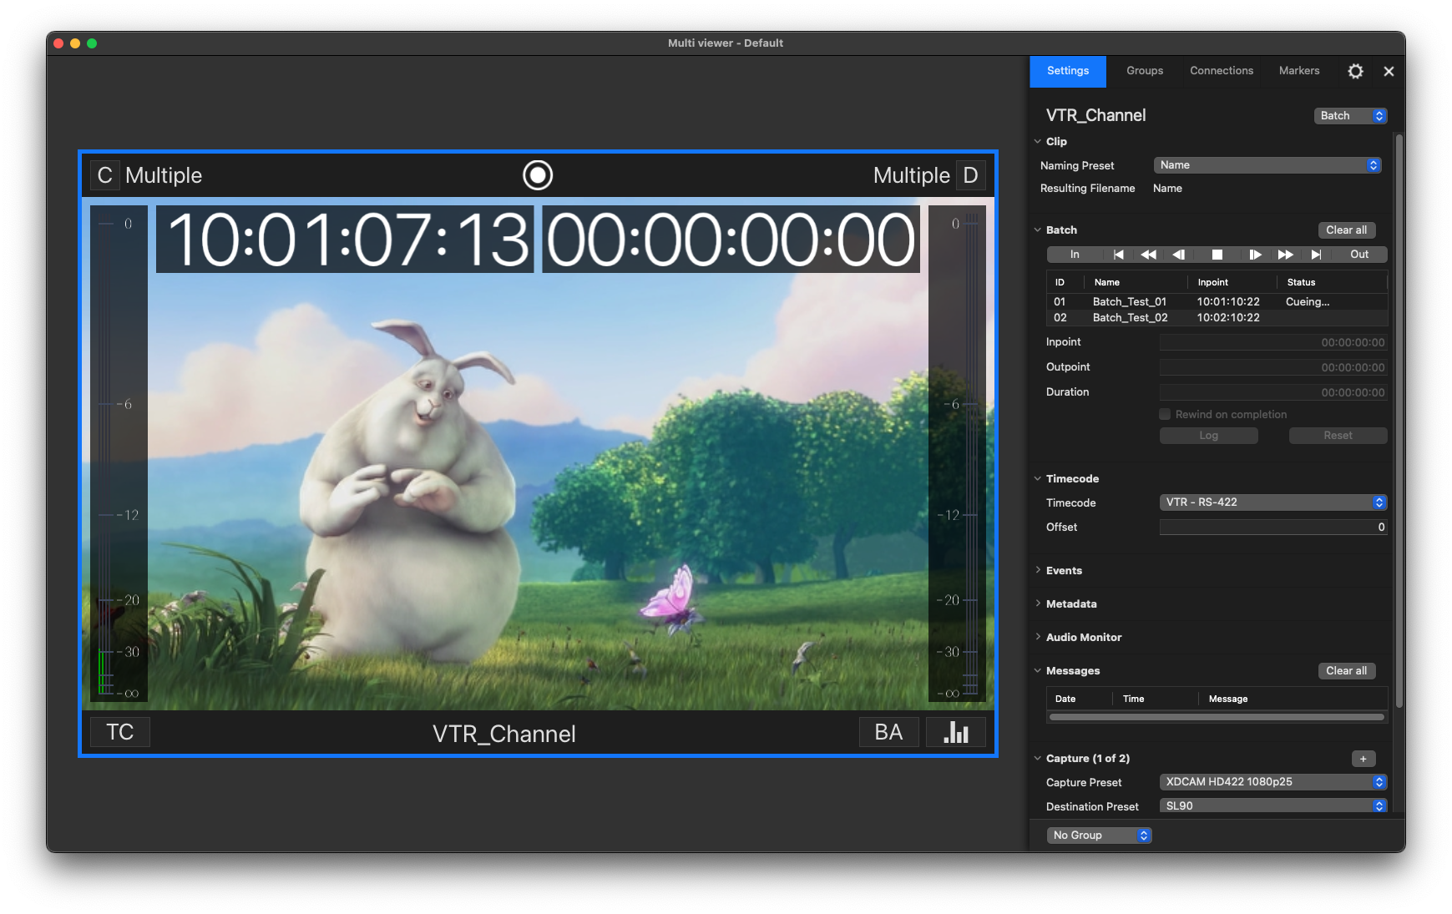Open the settings gear icon

pos(1356,72)
